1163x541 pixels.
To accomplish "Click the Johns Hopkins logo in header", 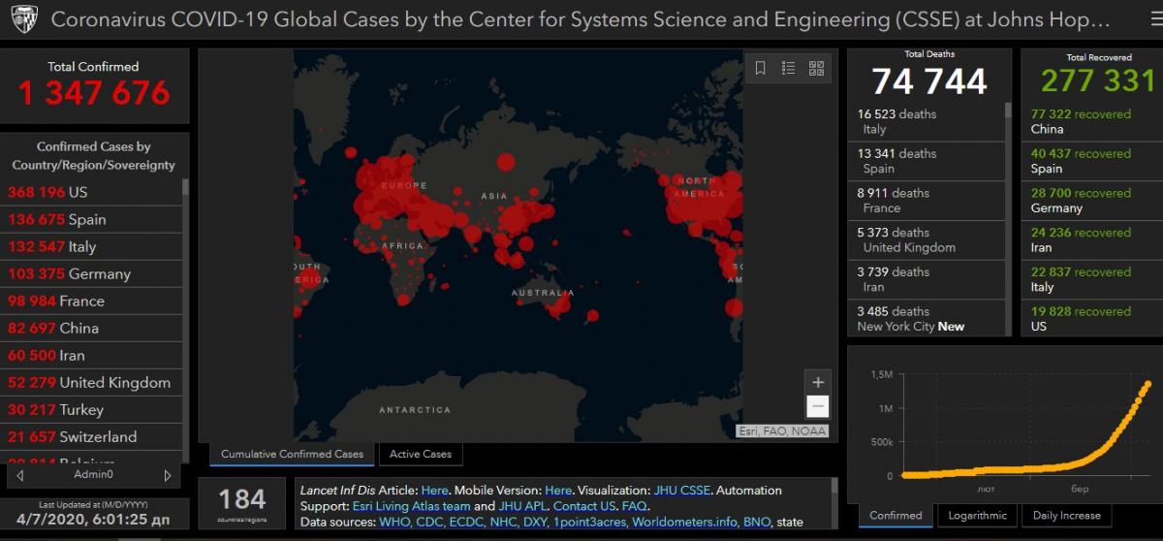I will click(21, 19).
